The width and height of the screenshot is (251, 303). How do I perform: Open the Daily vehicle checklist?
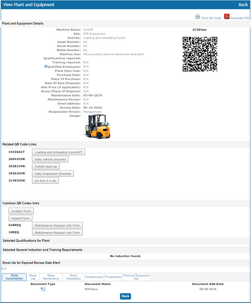coord(50,159)
